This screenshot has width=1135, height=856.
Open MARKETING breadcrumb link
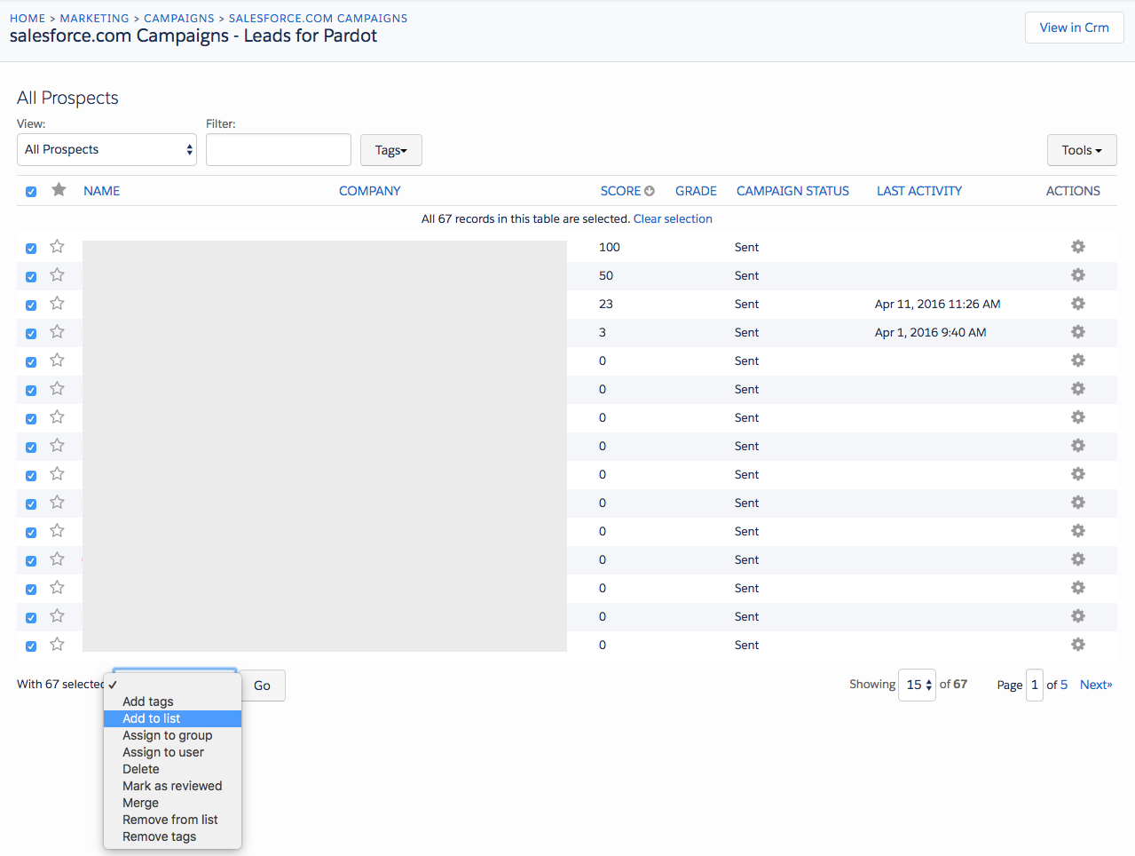tap(94, 18)
